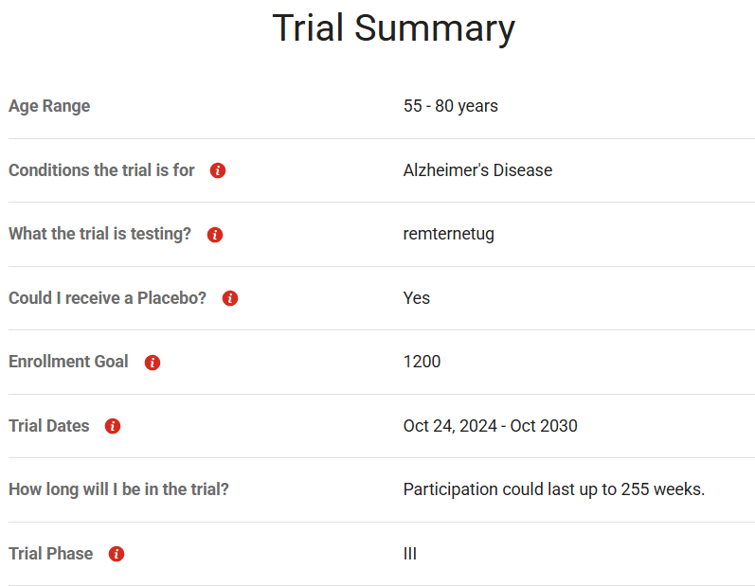Click the Yes placebo answer
Screen dimensions: 755x586
point(417,298)
